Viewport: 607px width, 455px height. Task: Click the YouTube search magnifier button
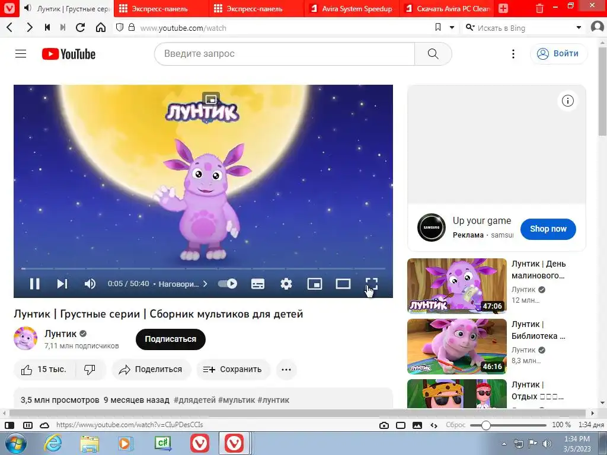(x=433, y=54)
